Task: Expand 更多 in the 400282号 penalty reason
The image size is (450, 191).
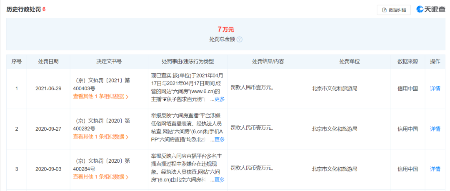Action: (x=220, y=140)
